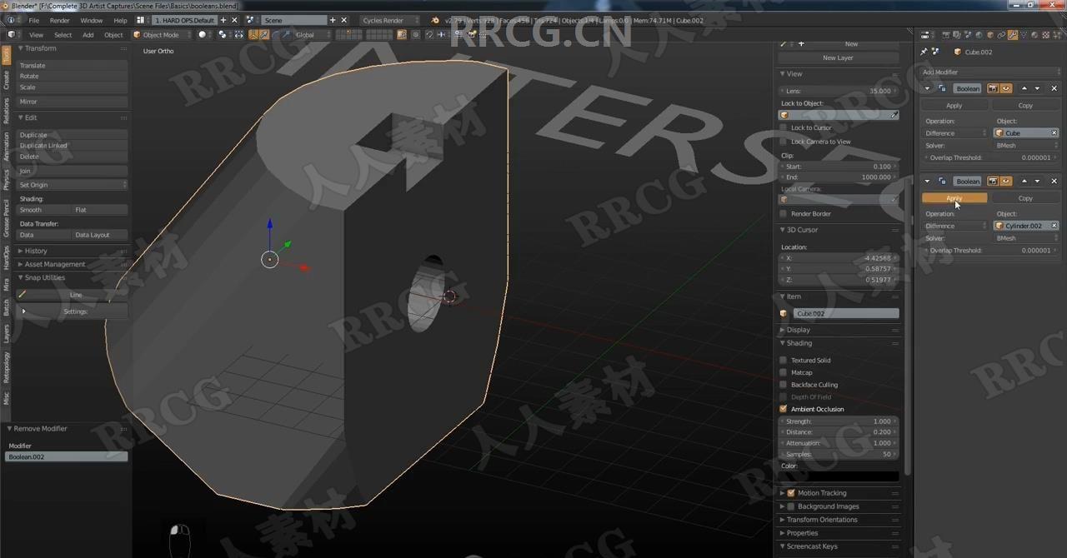Click Copy on the first Boolean modifier
1067x558 pixels.
[x=1025, y=106]
